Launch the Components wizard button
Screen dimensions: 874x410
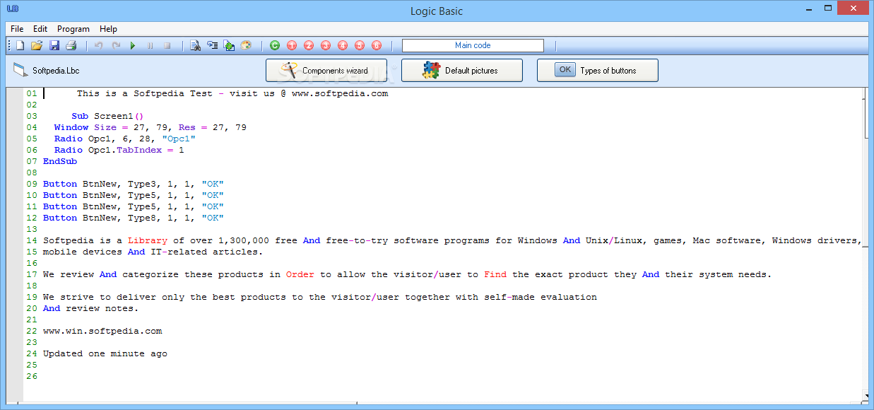[x=326, y=71]
